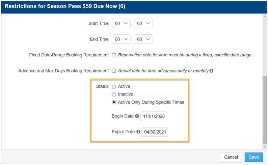Close the Restrictions dialog with X

click(261, 6)
